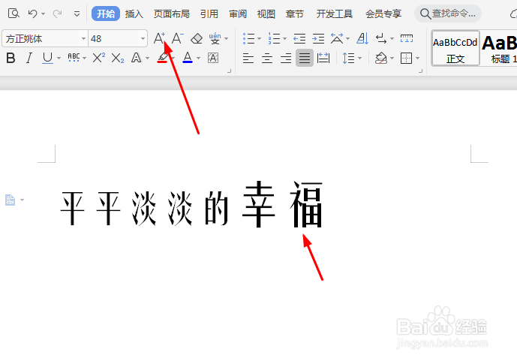This screenshot has width=517, height=361.
Task: Expand bulleted list dropdown arrow
Action: (x=259, y=38)
